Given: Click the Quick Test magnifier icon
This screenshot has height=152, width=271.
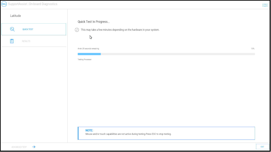Looking at the screenshot, I should point(12,29).
